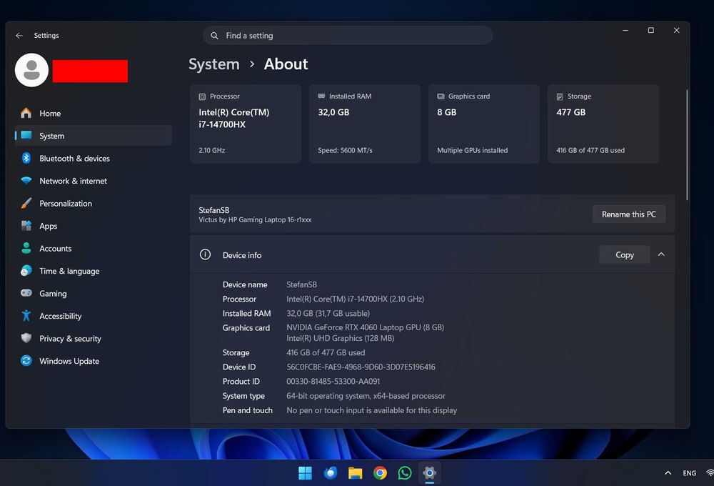Go to Privacy & security
The width and height of the screenshot is (714, 486).
pos(94,338)
